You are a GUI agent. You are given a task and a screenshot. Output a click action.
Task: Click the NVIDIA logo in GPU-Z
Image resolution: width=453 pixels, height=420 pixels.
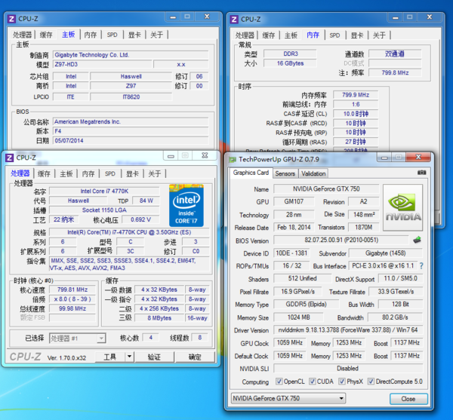pos(402,207)
